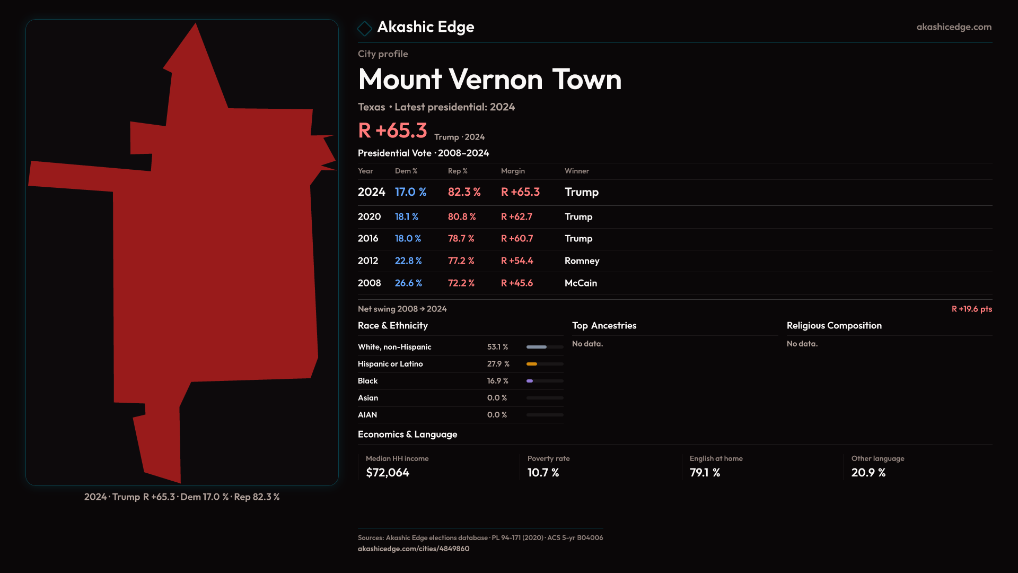Click the Mount Vernon Town title

click(489, 80)
